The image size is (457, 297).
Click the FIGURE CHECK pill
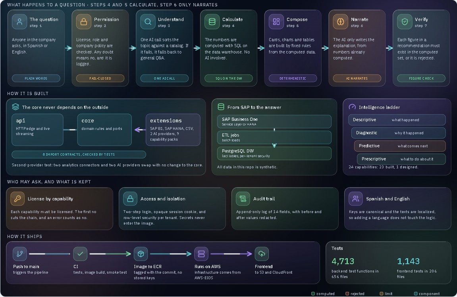[421, 78]
